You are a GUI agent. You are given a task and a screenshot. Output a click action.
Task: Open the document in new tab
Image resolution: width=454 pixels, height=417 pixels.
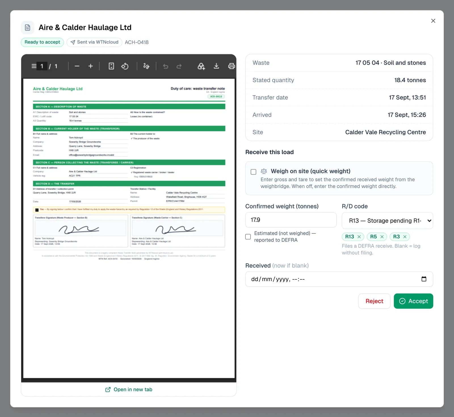(129, 389)
